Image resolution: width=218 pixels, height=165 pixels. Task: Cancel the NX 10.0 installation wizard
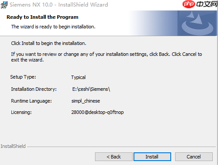pos(194,157)
